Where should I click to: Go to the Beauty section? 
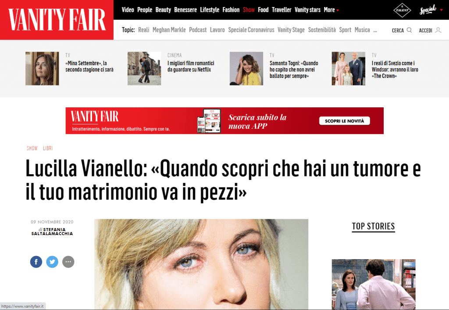coord(163,10)
